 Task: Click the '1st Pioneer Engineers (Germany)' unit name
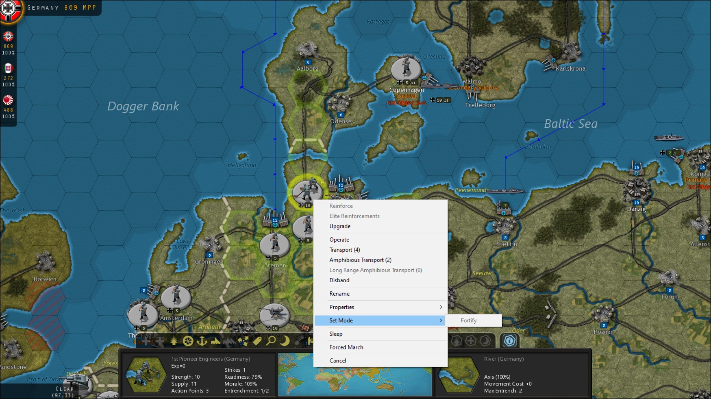(210, 359)
